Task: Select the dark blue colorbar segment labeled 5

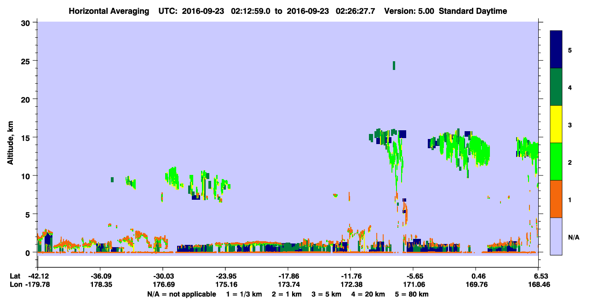Action: [x=556, y=50]
